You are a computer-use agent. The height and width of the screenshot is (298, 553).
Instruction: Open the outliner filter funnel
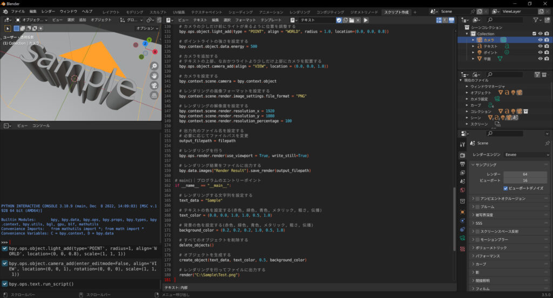click(536, 20)
